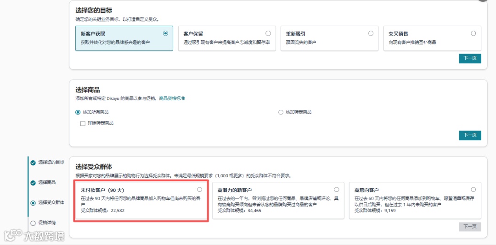Click audience size text 34,465
Image resolution: width=496 pixels, height=245 pixels.
254,210
